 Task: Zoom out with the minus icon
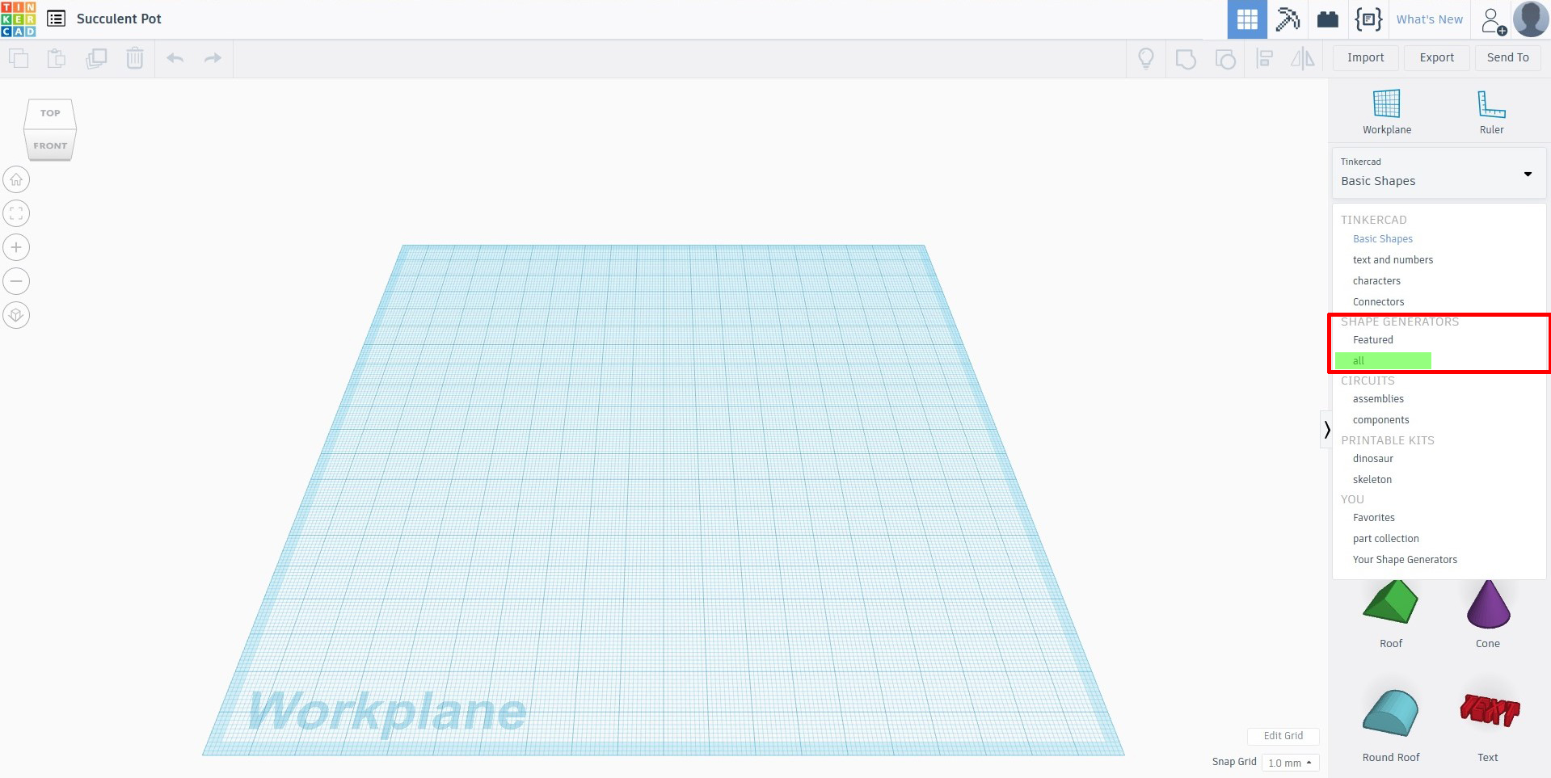point(16,281)
